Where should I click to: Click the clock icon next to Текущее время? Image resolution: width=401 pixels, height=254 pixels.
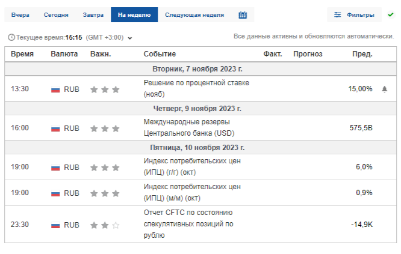pos(11,37)
